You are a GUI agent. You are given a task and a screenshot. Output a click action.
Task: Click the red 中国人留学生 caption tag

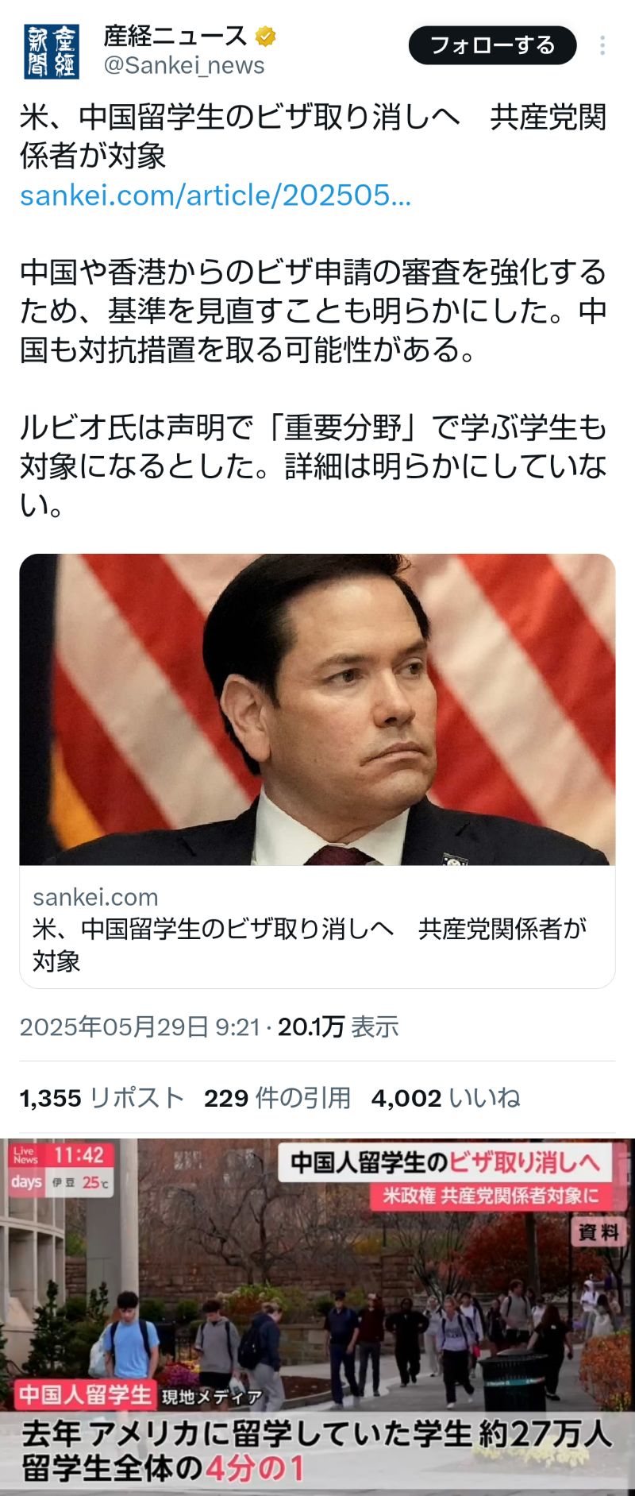click(x=85, y=1394)
